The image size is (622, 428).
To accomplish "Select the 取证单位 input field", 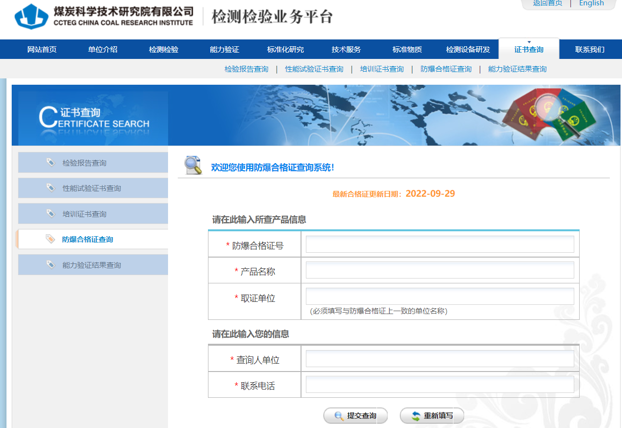I will pyautogui.click(x=440, y=296).
